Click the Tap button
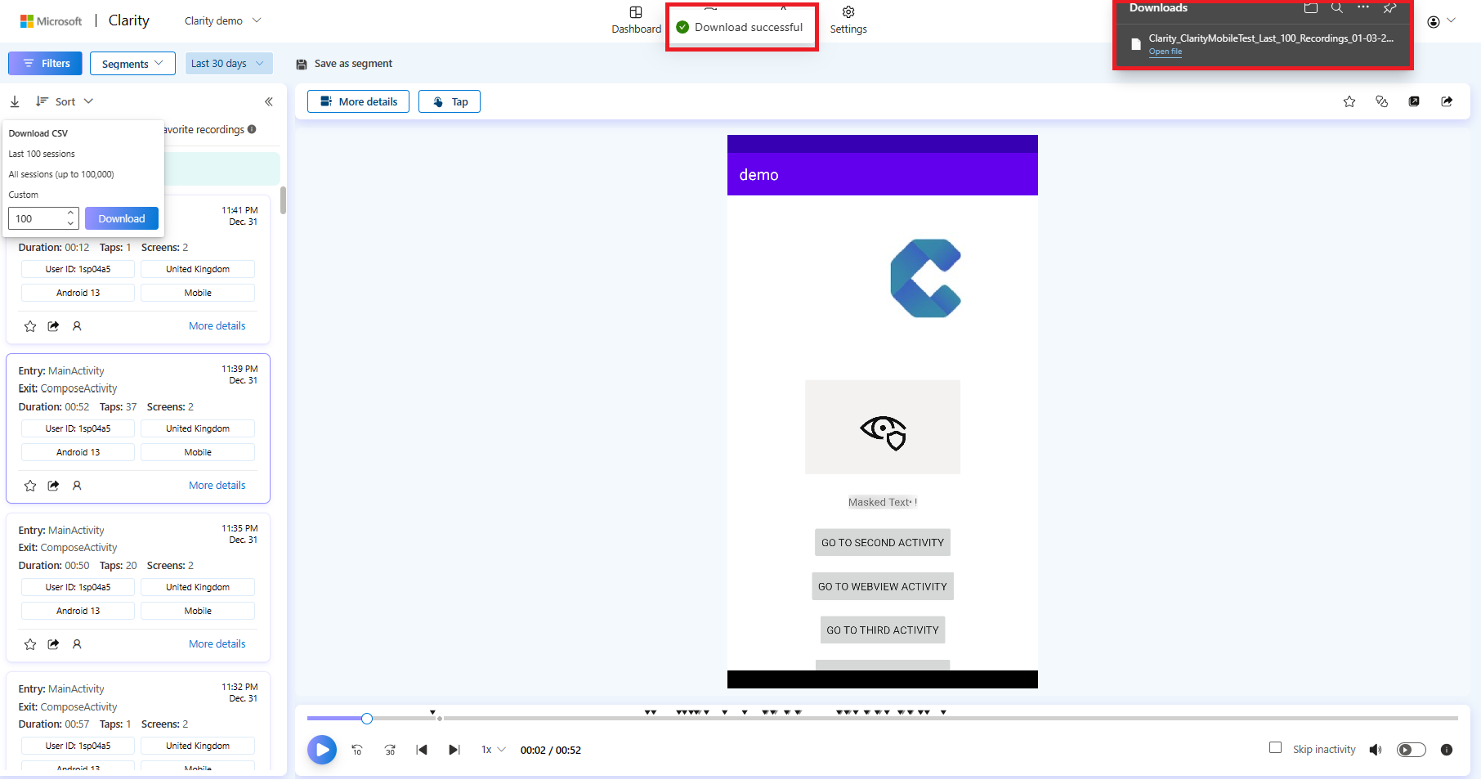The image size is (1481, 780). click(450, 101)
